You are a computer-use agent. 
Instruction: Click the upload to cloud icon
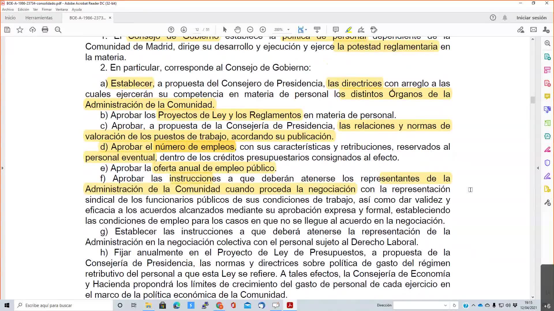[x=33, y=30]
